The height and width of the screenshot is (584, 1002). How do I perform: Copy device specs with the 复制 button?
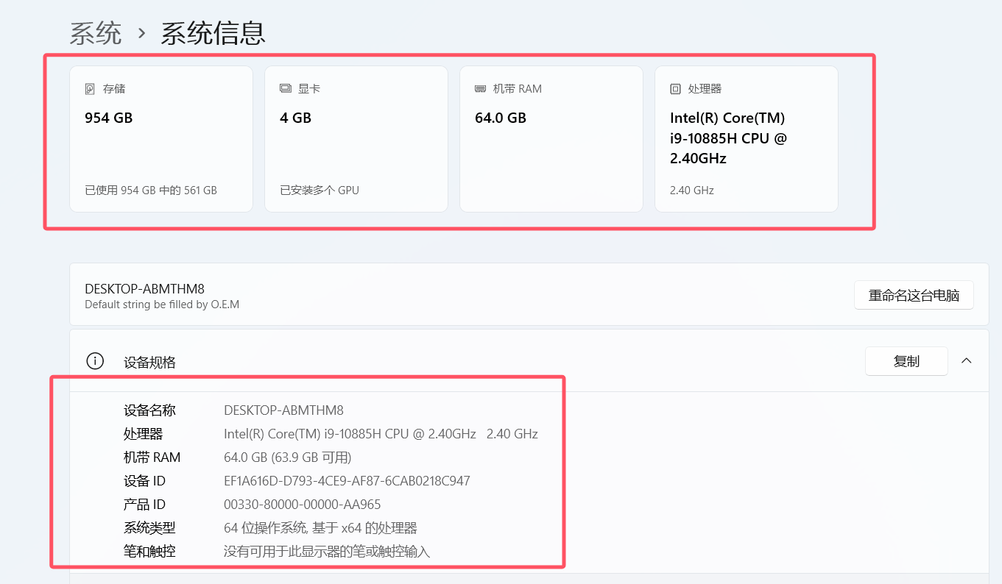[x=906, y=361]
